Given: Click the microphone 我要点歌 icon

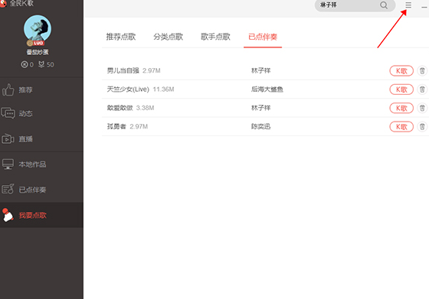Looking at the screenshot, I should coord(8,215).
